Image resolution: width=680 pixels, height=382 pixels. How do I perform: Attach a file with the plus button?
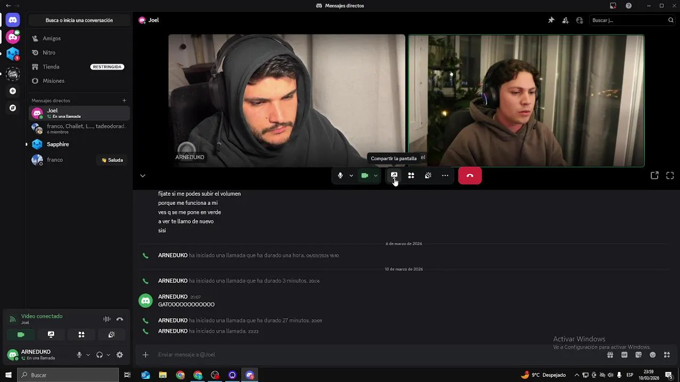pyautogui.click(x=146, y=355)
